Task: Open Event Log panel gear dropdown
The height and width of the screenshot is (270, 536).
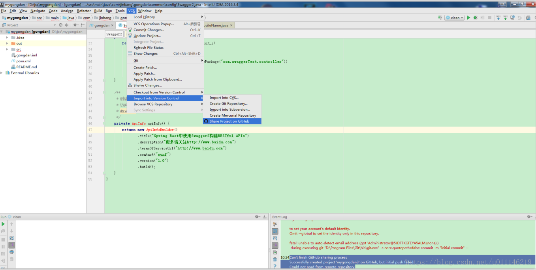Action: point(530,217)
